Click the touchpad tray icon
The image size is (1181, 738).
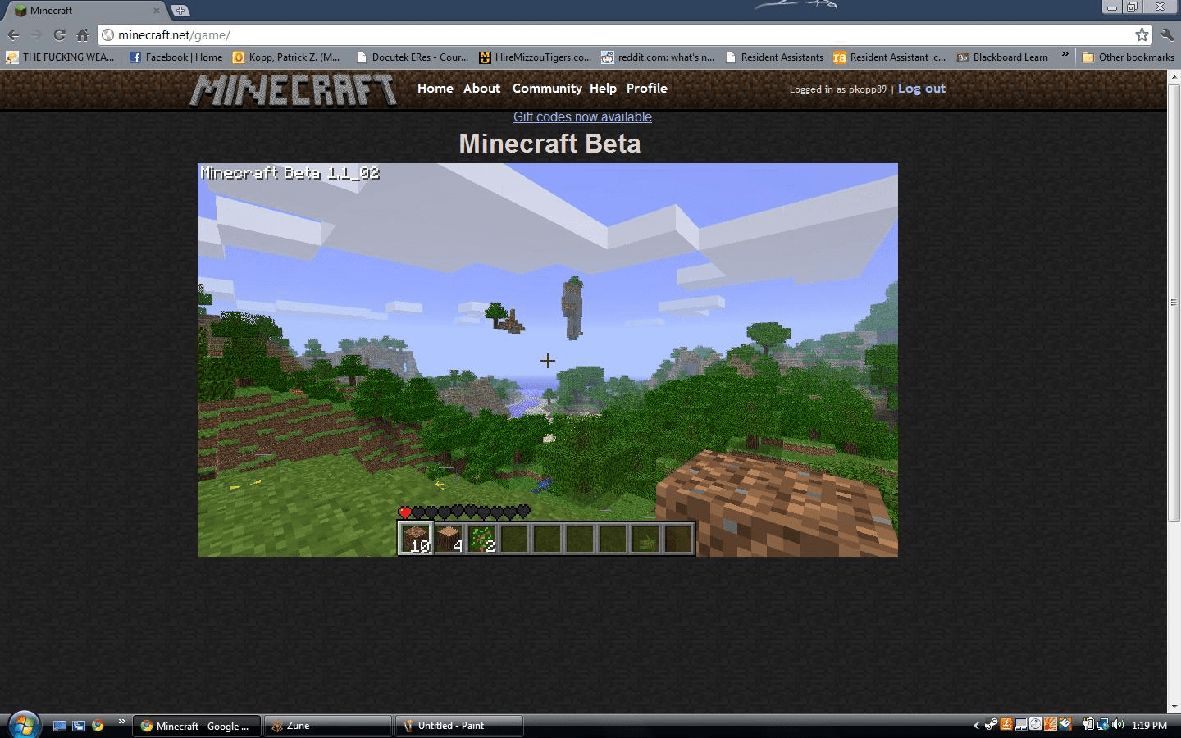(1021, 724)
